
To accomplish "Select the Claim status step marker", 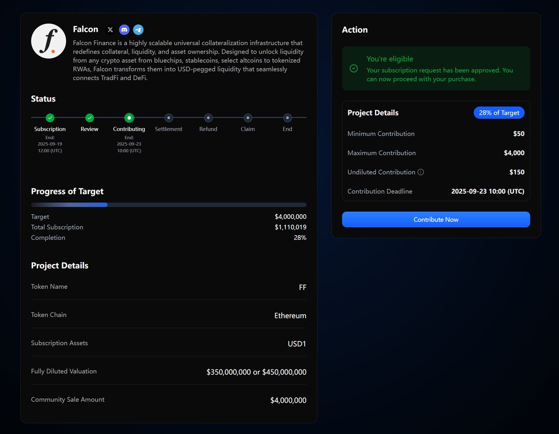I will point(248,118).
